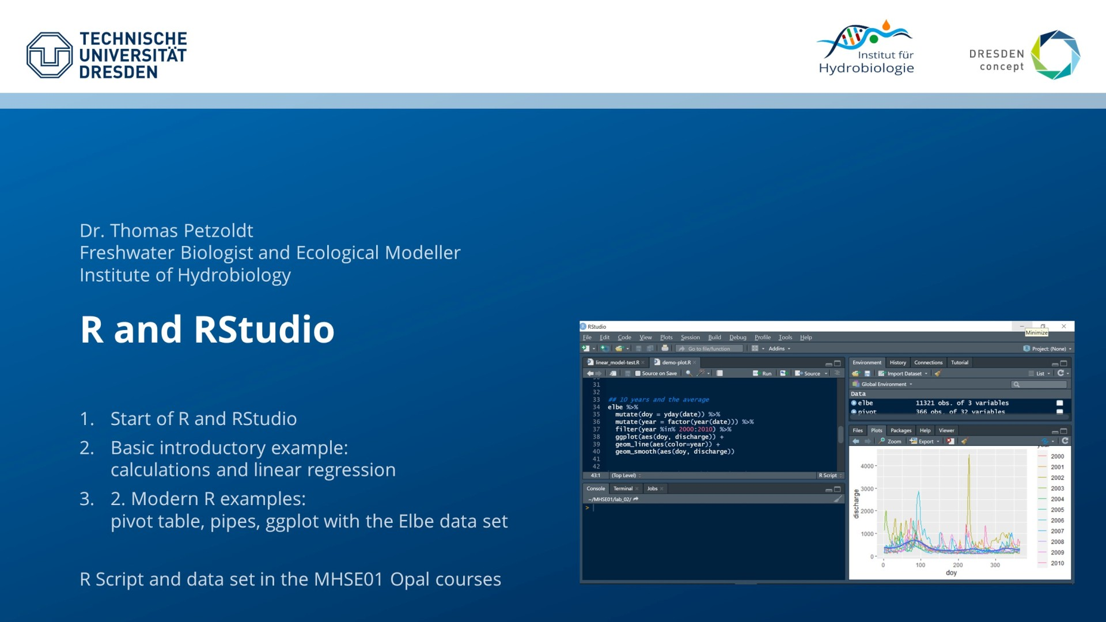This screenshot has width=1106, height=622.
Task: Click the 2005 legend color key in plot
Action: tap(1041, 510)
